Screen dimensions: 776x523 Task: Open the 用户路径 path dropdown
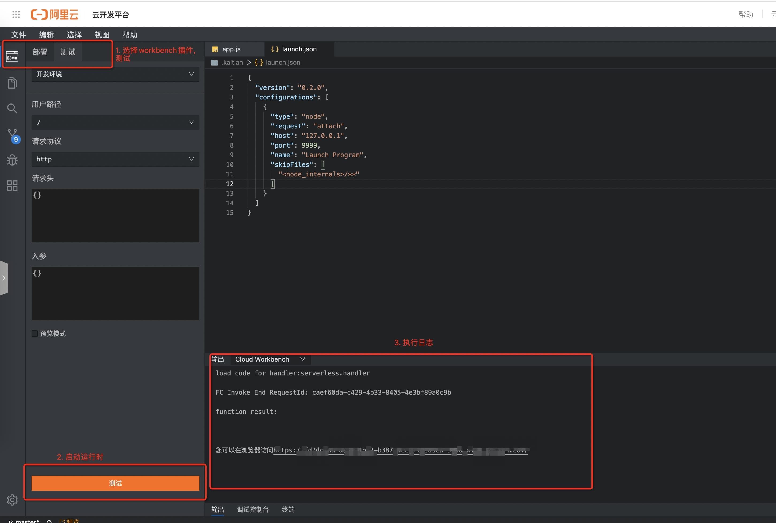[115, 122]
